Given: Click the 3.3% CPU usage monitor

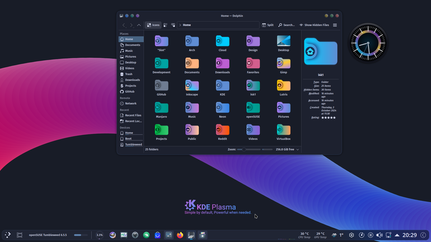Looking at the screenshot, I should click(x=100, y=235).
